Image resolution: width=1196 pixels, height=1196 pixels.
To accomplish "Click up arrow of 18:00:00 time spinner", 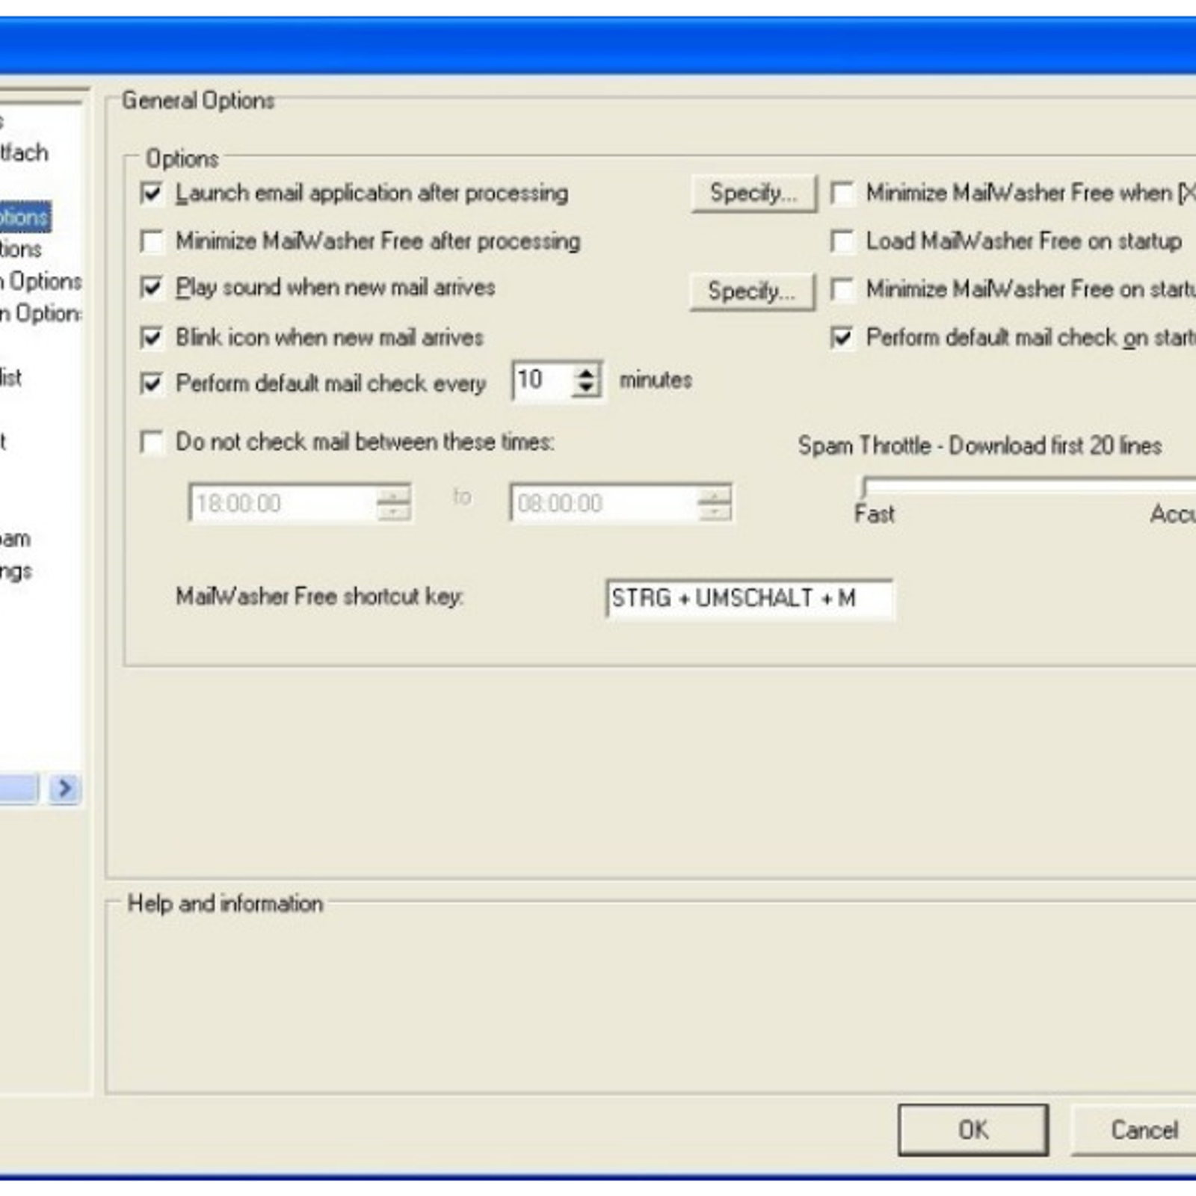I will tap(393, 495).
